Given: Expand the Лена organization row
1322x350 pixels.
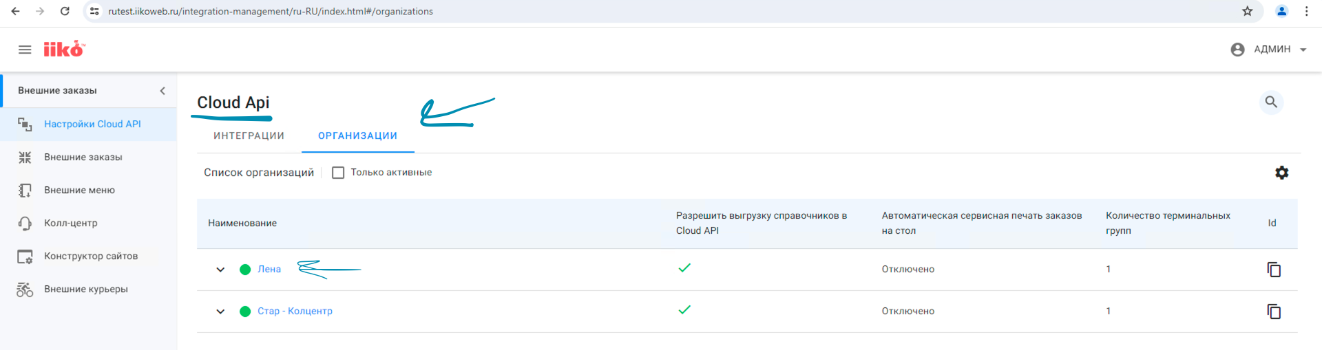Looking at the screenshot, I should point(220,270).
